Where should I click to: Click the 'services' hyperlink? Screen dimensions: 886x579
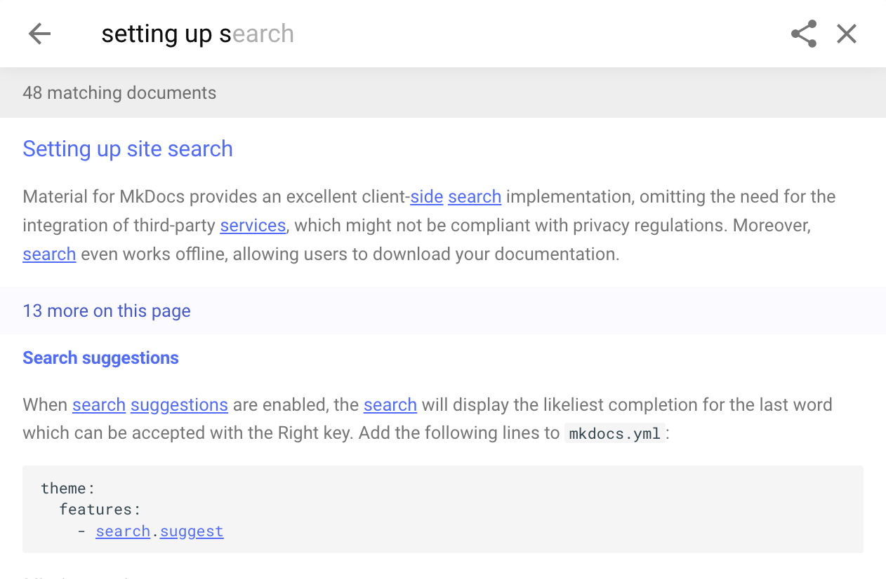click(x=253, y=225)
